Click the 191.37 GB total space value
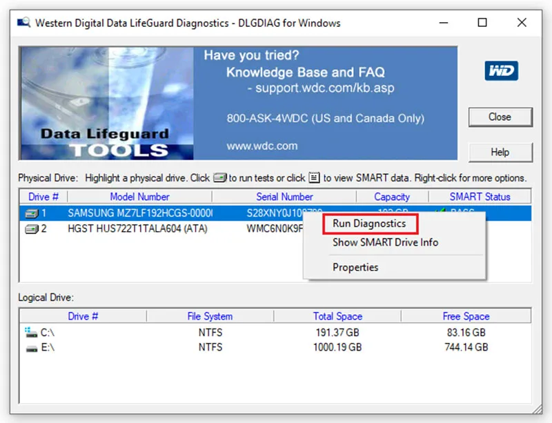552x423 pixels. point(337,333)
